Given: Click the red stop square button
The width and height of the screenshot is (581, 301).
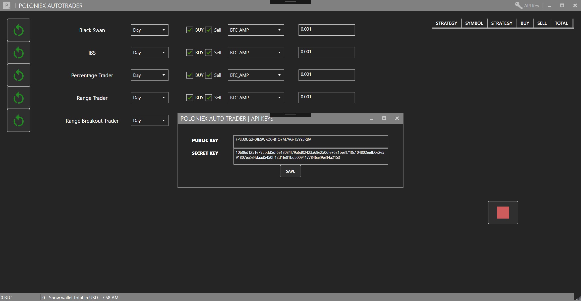Looking at the screenshot, I should pos(503,212).
